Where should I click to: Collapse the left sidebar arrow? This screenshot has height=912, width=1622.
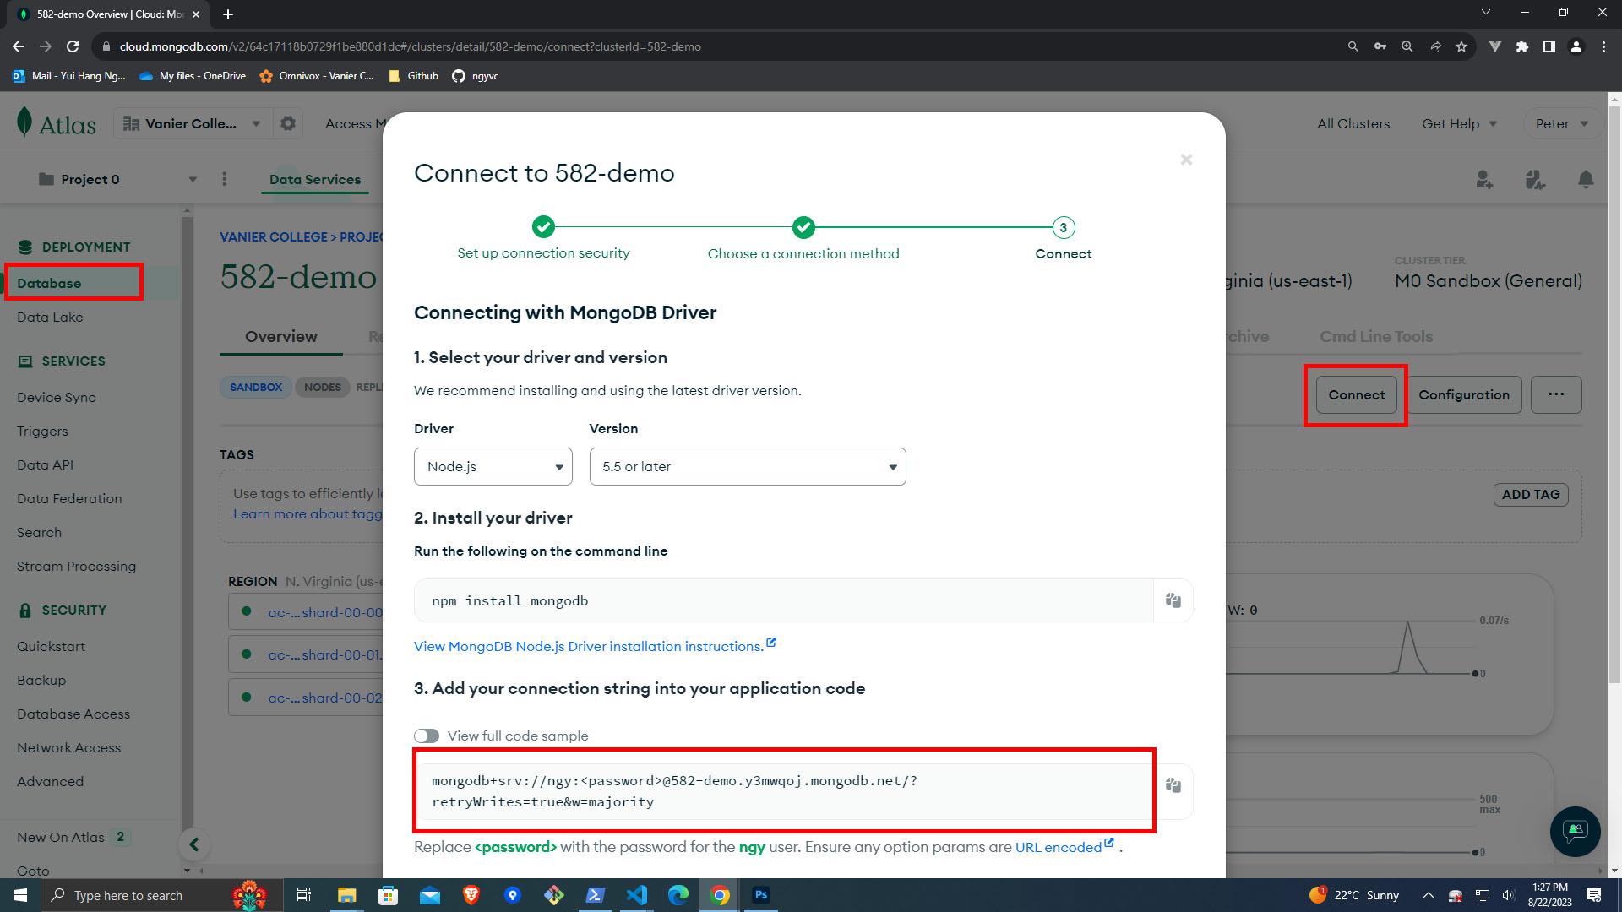(x=194, y=844)
